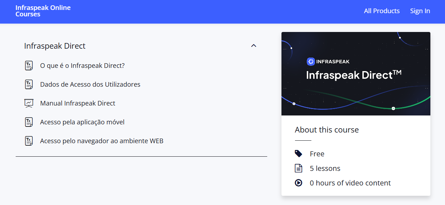Image resolution: width=445 pixels, height=205 pixels.
Task: Open lesson "Acesso pelo navegador ao ambiente WEB"
Action: pyautogui.click(x=102, y=141)
